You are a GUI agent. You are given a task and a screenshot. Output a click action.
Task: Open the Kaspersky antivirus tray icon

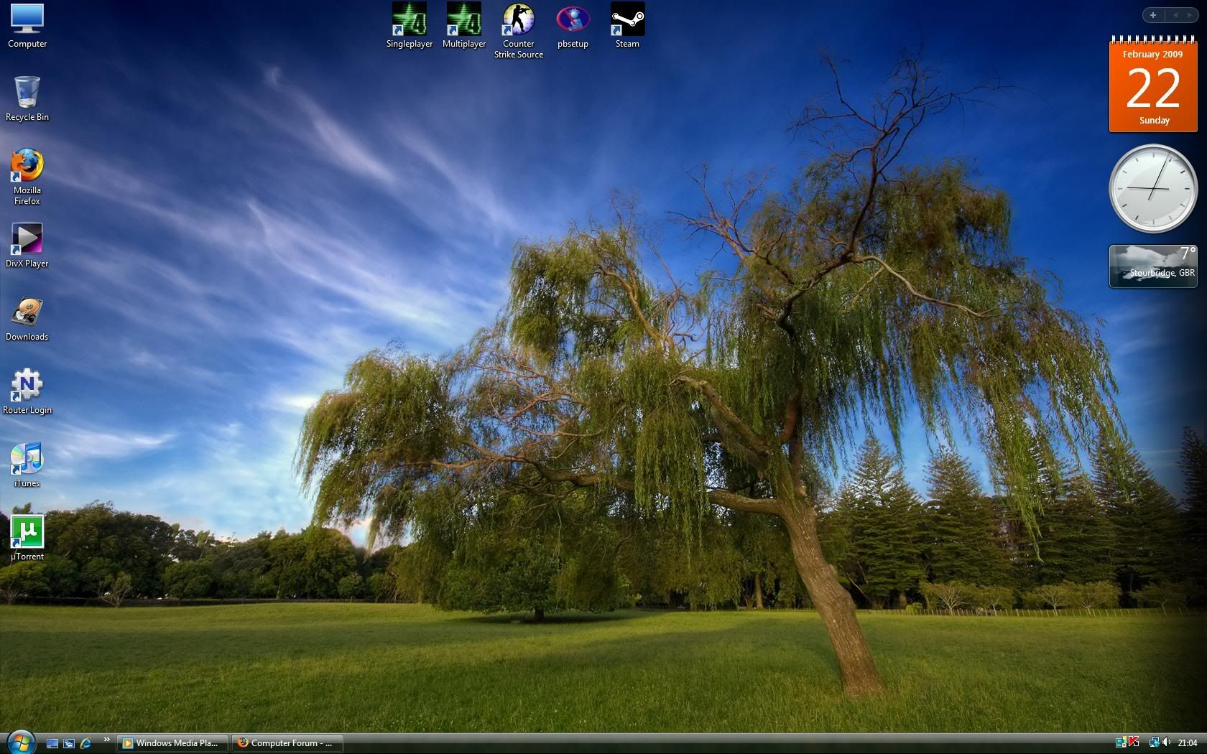(x=1134, y=743)
